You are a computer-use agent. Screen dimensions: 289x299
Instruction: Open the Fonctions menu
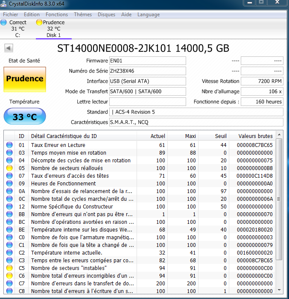[x=57, y=15]
